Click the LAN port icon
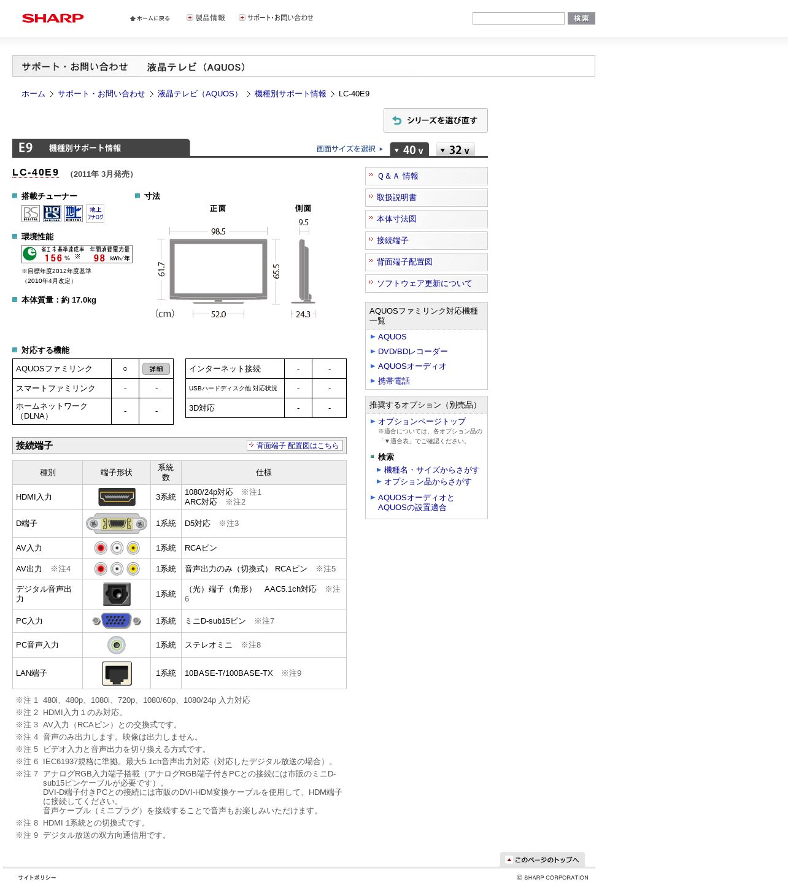 pyautogui.click(x=117, y=673)
